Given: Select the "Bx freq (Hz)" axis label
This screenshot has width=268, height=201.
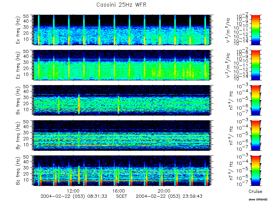Looking at the screenshot, I should pos(18,100).
